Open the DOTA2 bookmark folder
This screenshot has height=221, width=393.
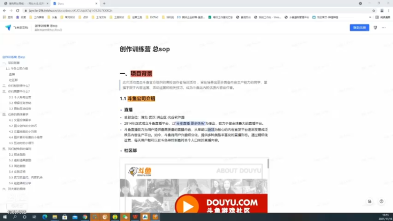(152, 17)
